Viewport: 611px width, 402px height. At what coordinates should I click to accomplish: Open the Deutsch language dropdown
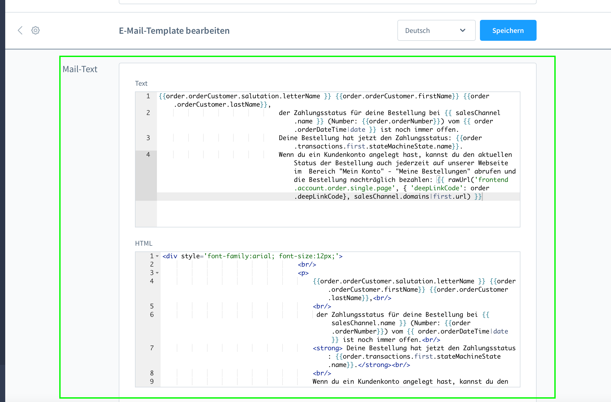(x=436, y=30)
